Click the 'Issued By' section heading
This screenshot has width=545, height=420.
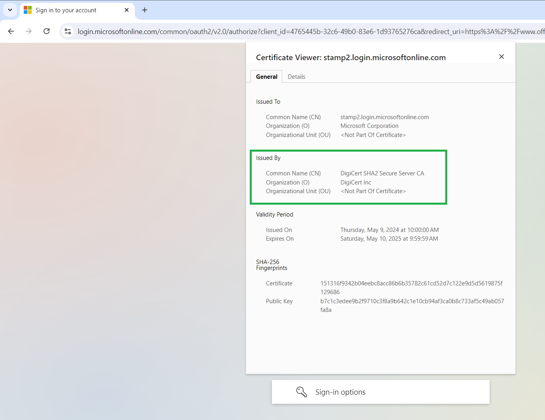point(268,158)
